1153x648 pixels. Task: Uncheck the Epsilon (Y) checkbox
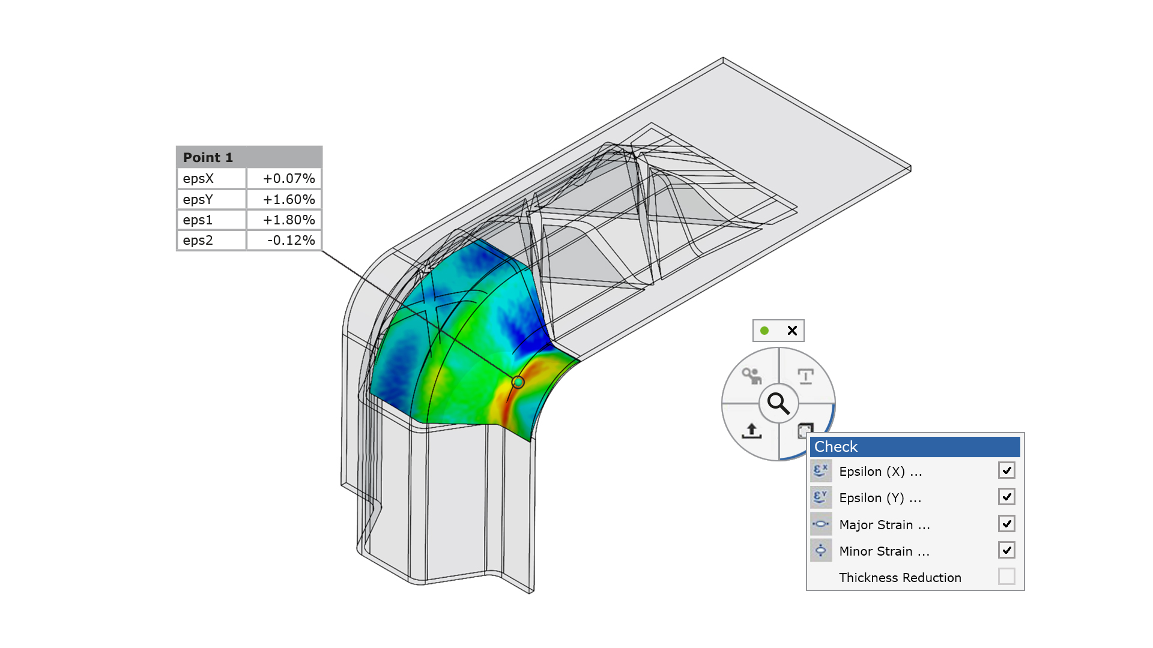1006,497
